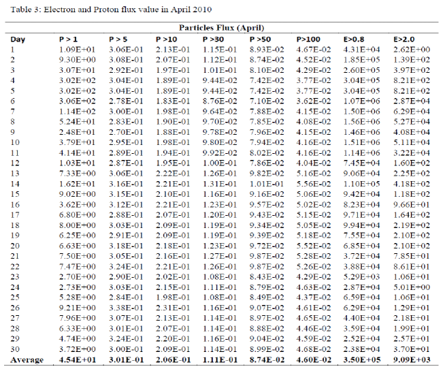Image resolution: width=445 pixels, height=371 pixels.
Task: Click the 'Day' column header
Action: tap(18, 39)
